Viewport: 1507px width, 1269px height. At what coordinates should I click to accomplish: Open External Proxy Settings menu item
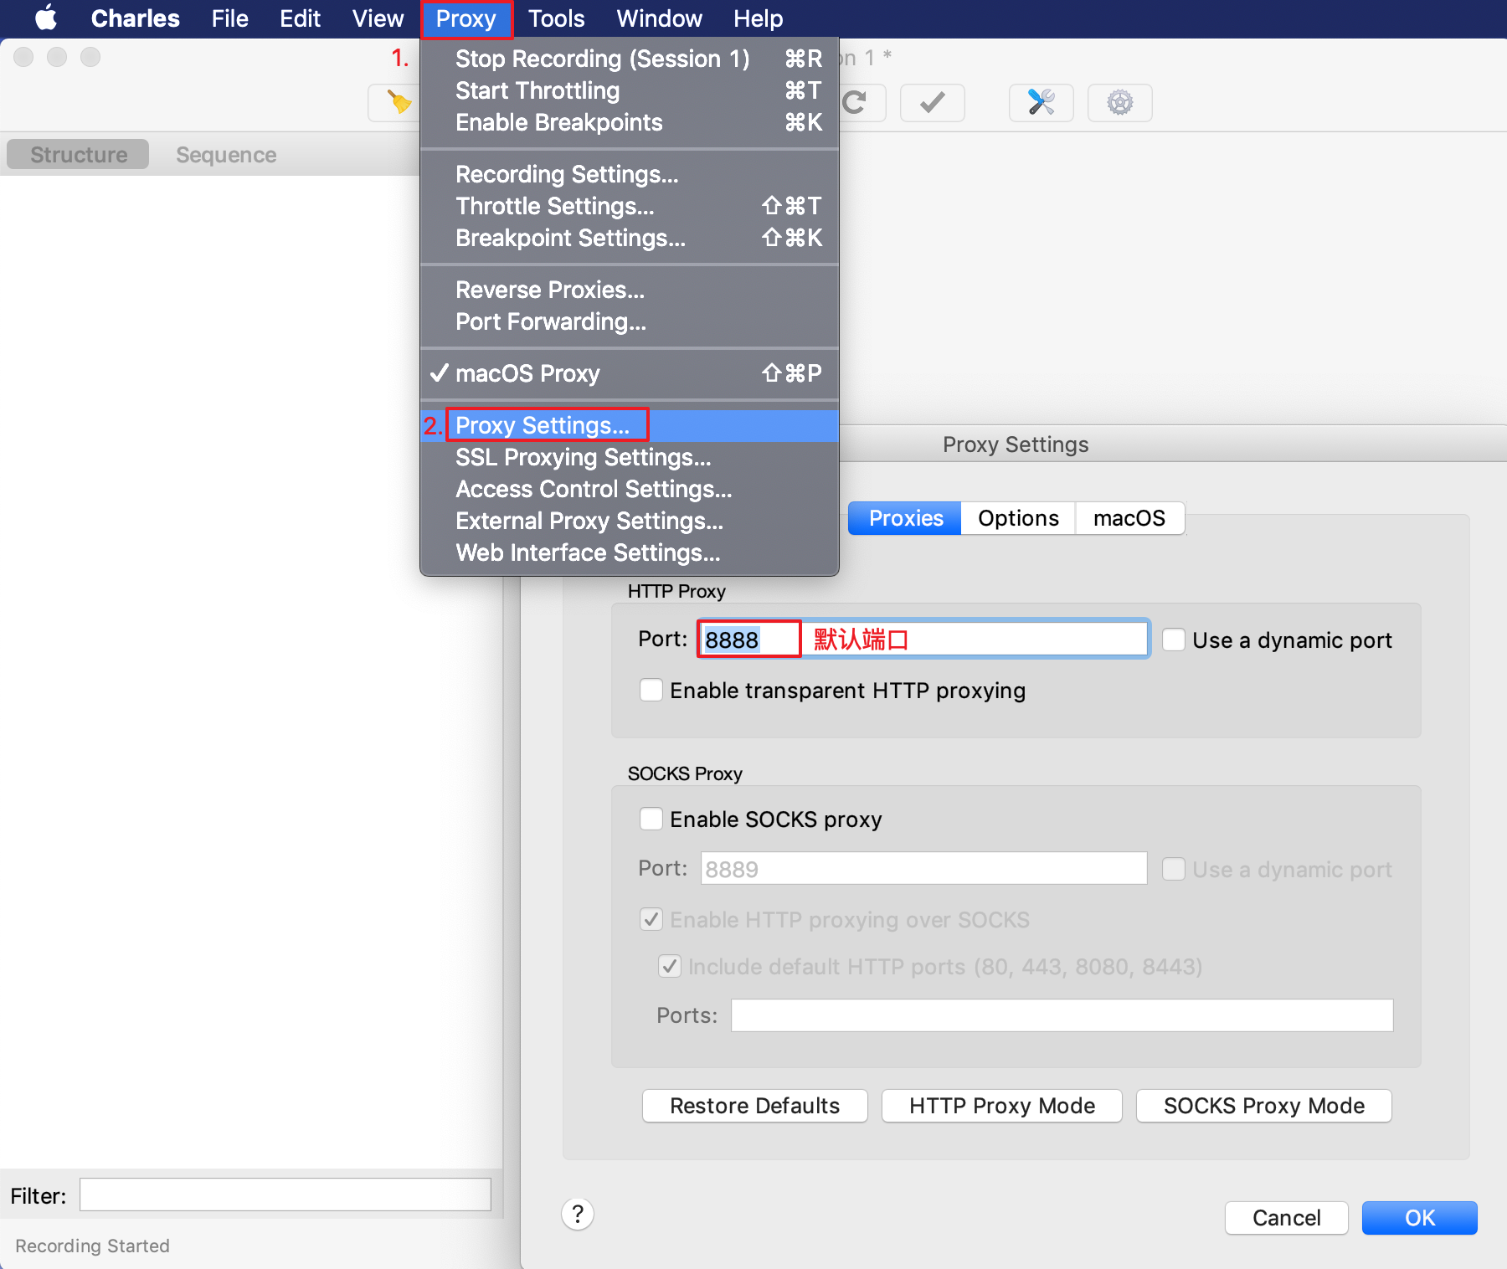(x=630, y=521)
